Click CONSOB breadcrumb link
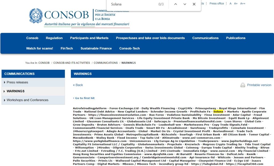This screenshot has height=166, width=274. tap(44, 63)
